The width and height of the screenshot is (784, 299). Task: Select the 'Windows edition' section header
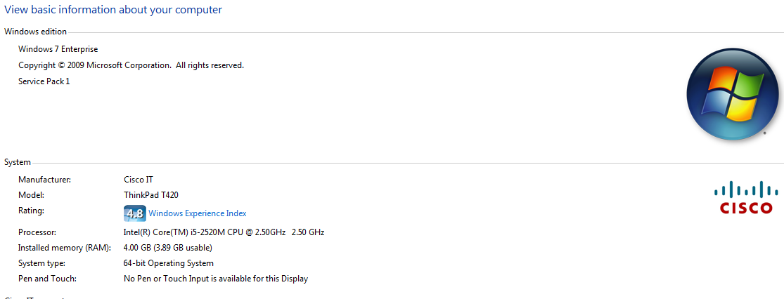coord(35,32)
